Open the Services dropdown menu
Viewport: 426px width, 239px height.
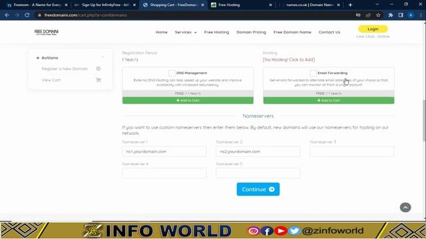[x=186, y=32]
